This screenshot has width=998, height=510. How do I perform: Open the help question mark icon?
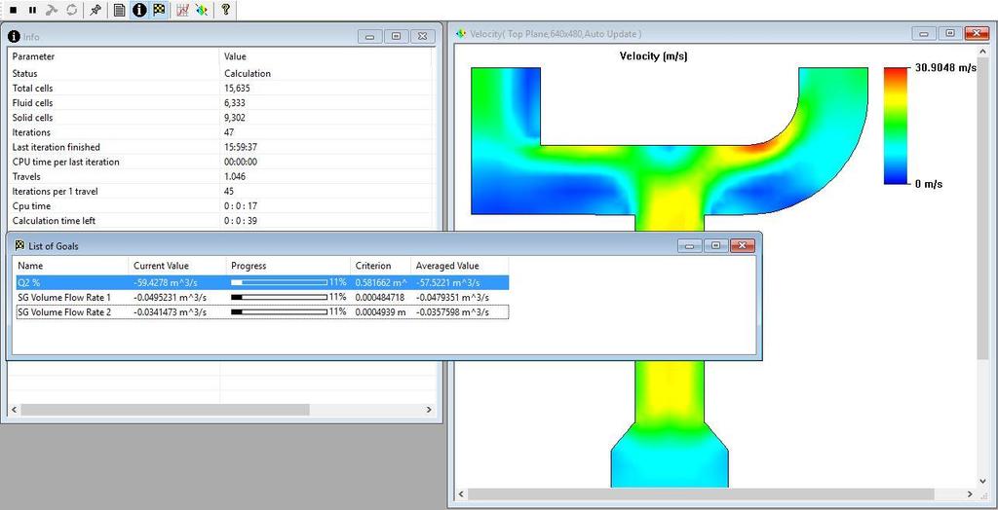pyautogui.click(x=225, y=10)
